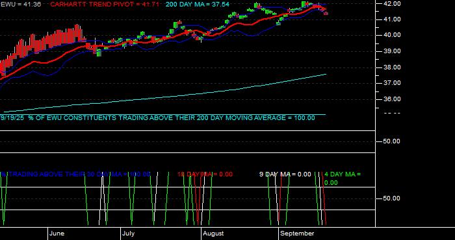
Task: Click the 200 DAY MA = 37.54 label
Action: click(198, 5)
